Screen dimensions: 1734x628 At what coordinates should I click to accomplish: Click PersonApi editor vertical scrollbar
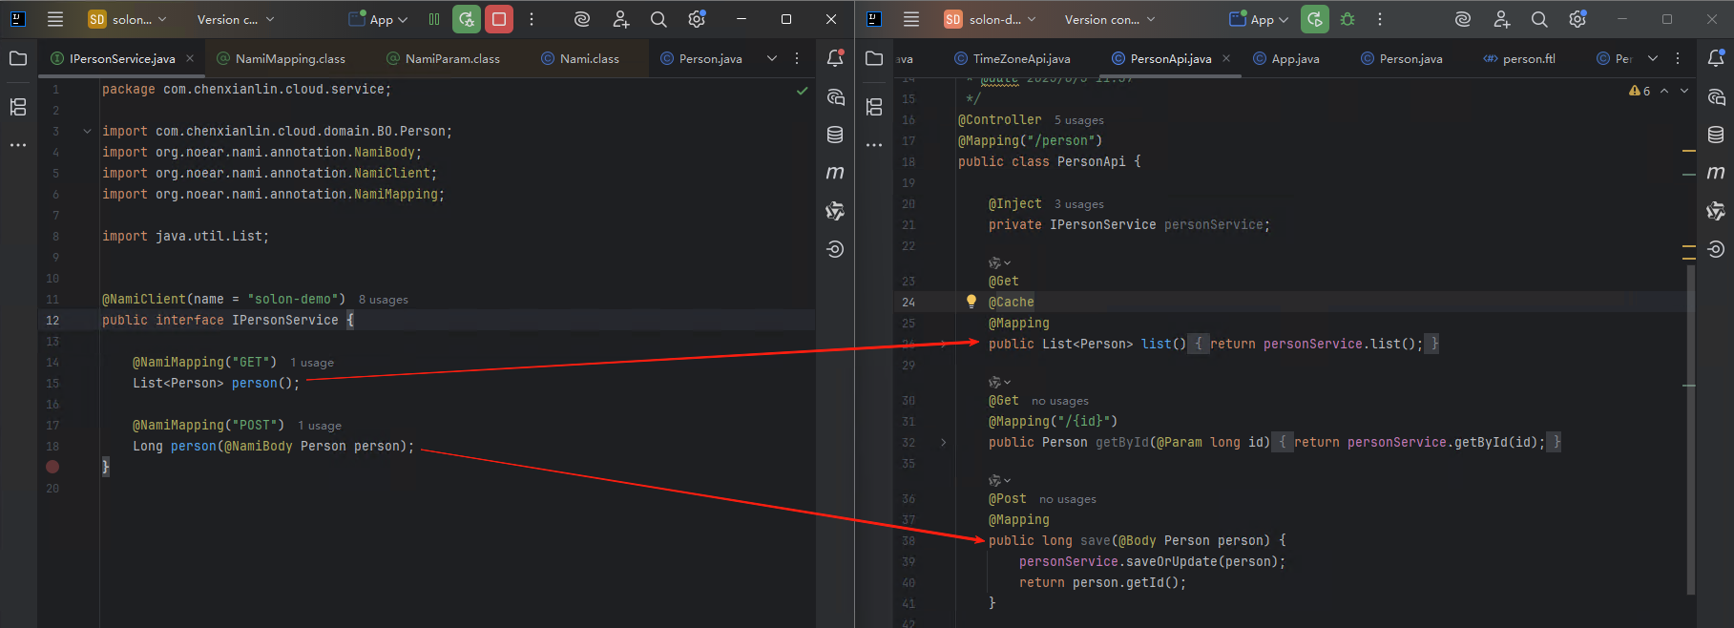(1691, 429)
